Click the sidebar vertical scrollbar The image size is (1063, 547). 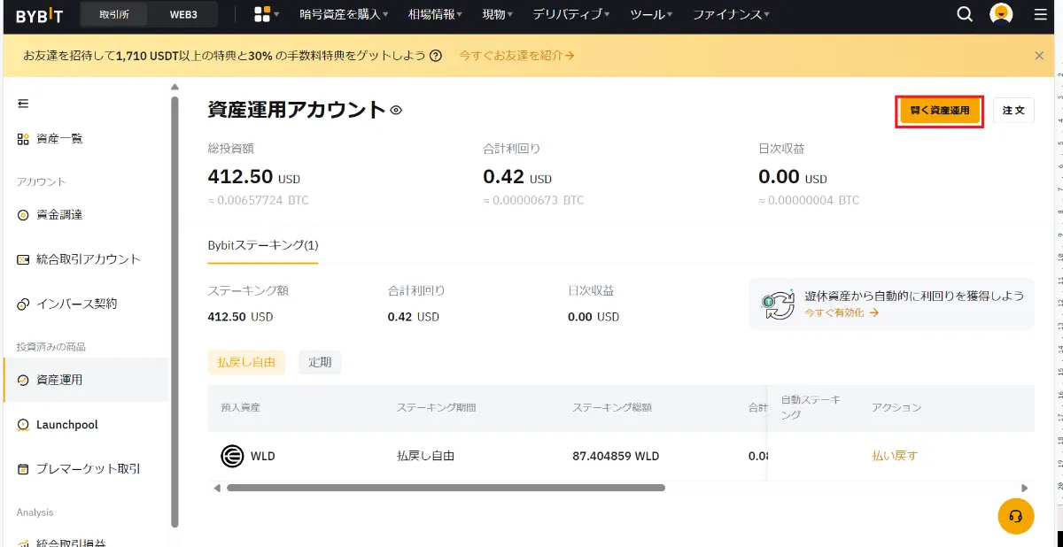(175, 310)
